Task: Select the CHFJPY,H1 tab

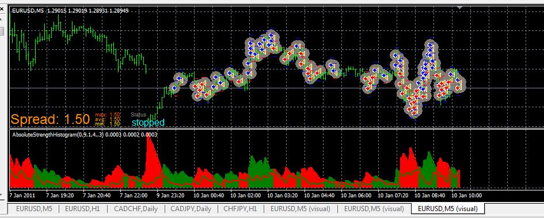Action: (240, 209)
